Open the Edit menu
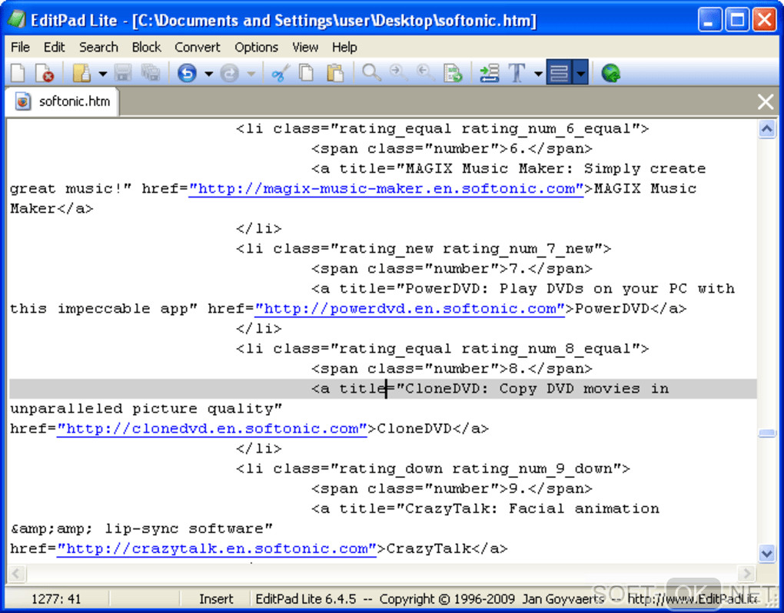This screenshot has width=784, height=613. (x=54, y=47)
